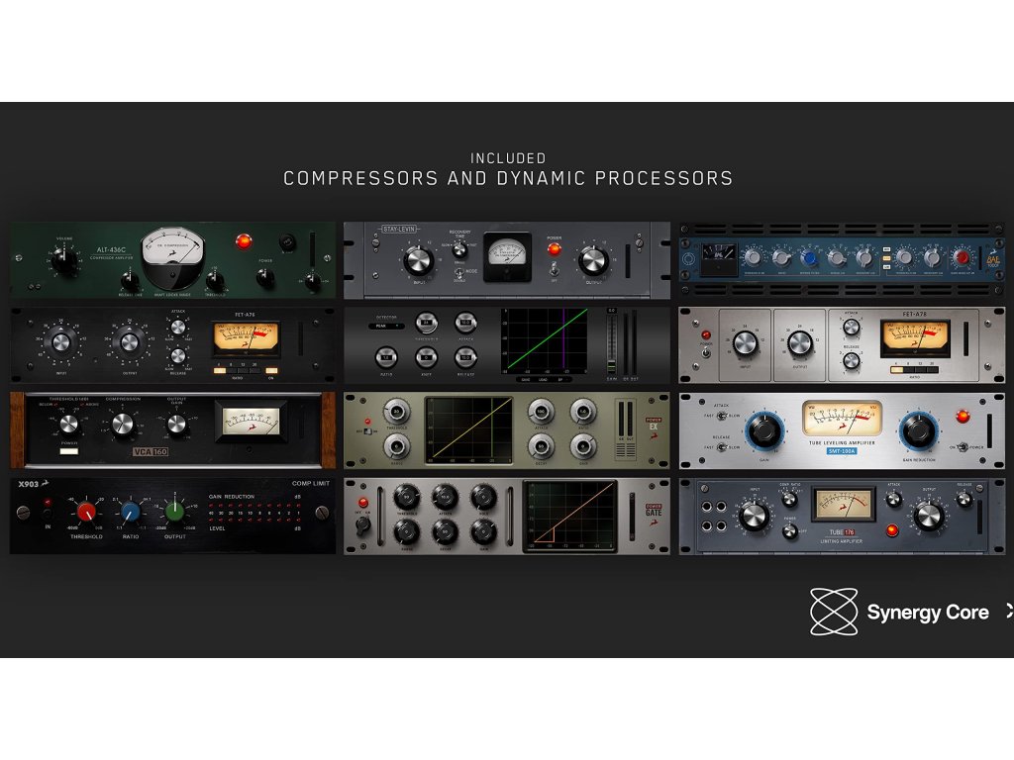The height and width of the screenshot is (760, 1014).
Task: Flip the Power toggle switch on Stay-Levin
Action: tap(555, 267)
